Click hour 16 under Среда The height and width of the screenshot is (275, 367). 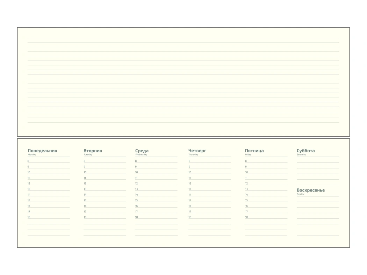[136, 206]
